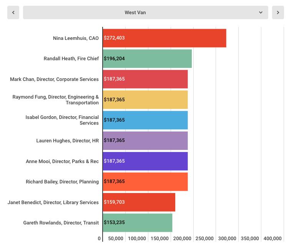Click the Randall Heath, Fire Chief label
Screen dimensions: 289x249
(71, 59)
